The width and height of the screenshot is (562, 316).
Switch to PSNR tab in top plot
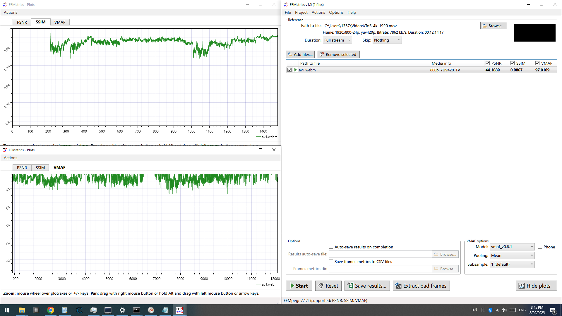tap(22, 22)
